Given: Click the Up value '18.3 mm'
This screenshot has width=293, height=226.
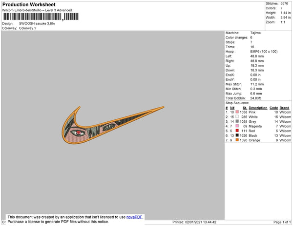Looking at the screenshot, I should [x=257, y=66].
